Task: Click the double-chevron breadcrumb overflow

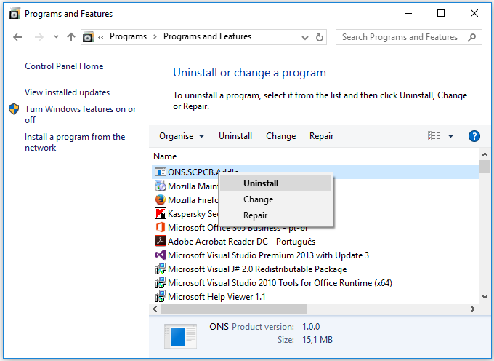Action: [x=101, y=37]
